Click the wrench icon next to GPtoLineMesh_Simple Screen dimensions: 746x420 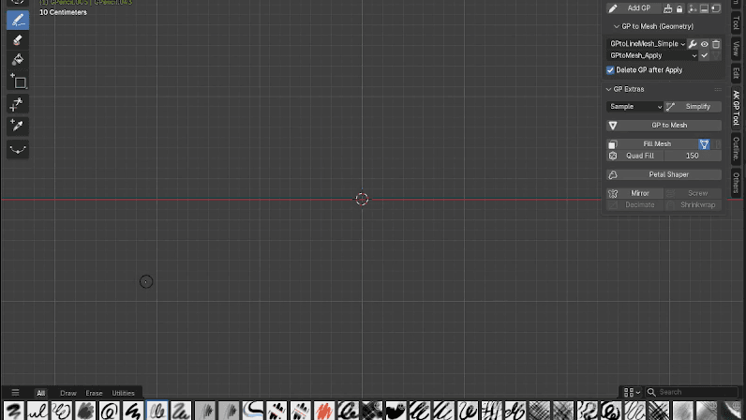[693, 44]
